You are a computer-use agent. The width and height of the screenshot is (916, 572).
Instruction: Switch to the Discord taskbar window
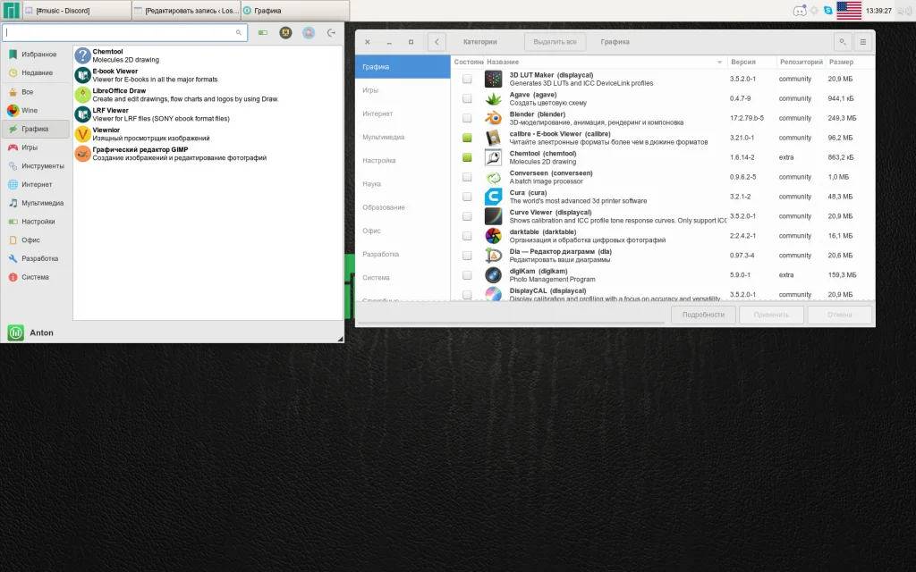(x=77, y=11)
